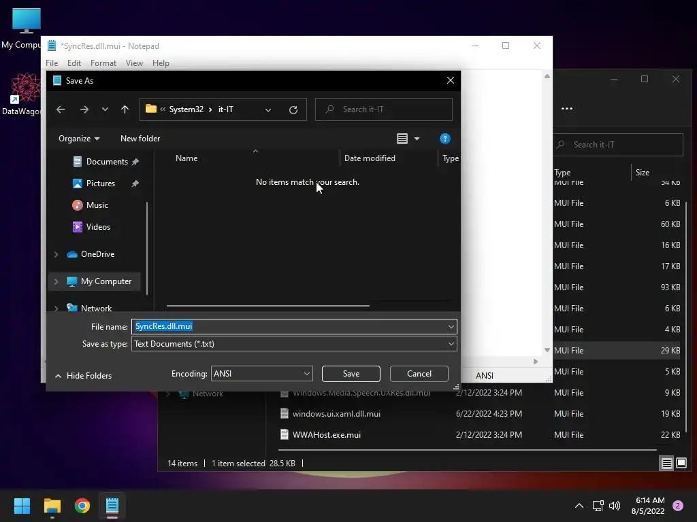The height and width of the screenshot is (522, 697).
Task: Refresh the it-IT folder listing
Action: [x=293, y=109]
